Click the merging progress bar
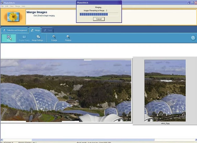The image size is (197, 143). tap(99, 14)
